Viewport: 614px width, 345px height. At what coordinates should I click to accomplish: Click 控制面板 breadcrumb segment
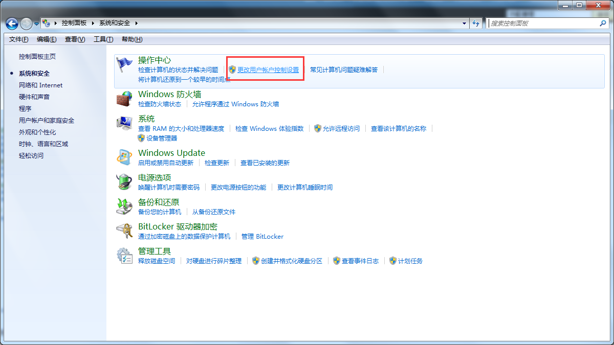pyautogui.click(x=74, y=23)
